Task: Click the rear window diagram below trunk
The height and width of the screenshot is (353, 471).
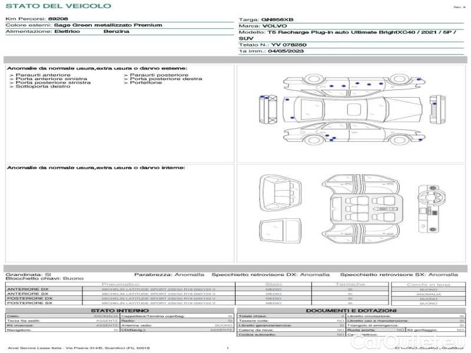Action: pos(280,231)
